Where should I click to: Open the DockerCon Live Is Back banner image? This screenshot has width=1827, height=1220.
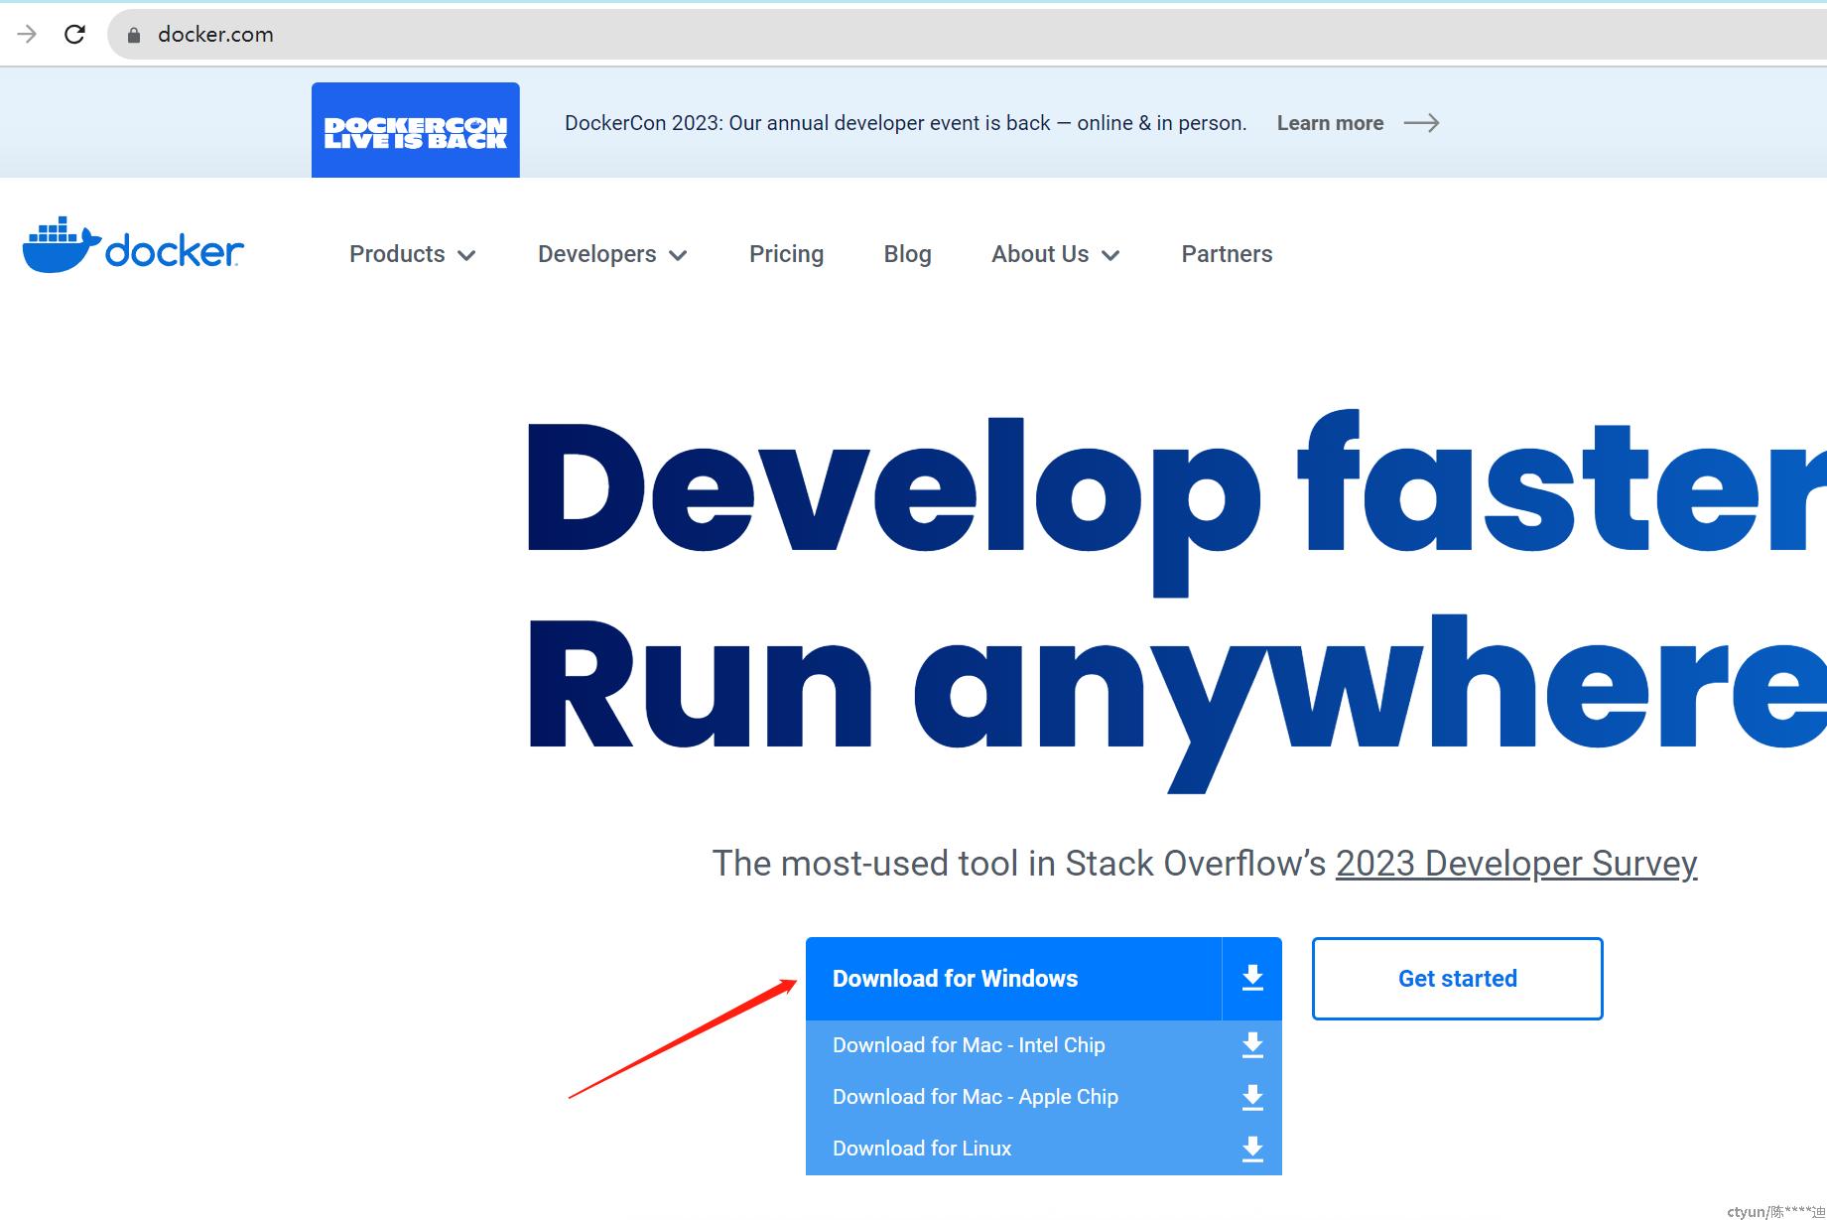[416, 130]
